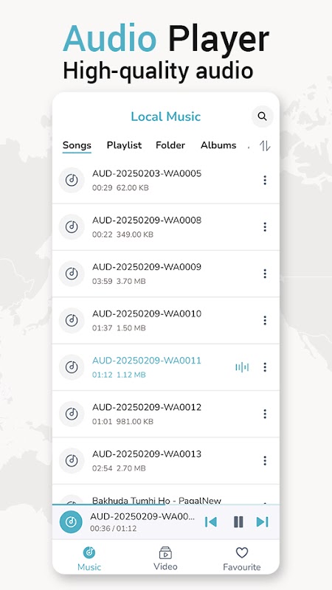Play the track AUD-20250209-WA0012

coord(165,414)
